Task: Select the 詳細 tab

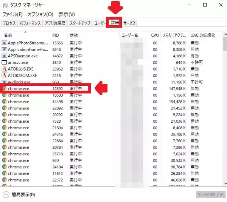Action: pyautogui.click(x=115, y=23)
